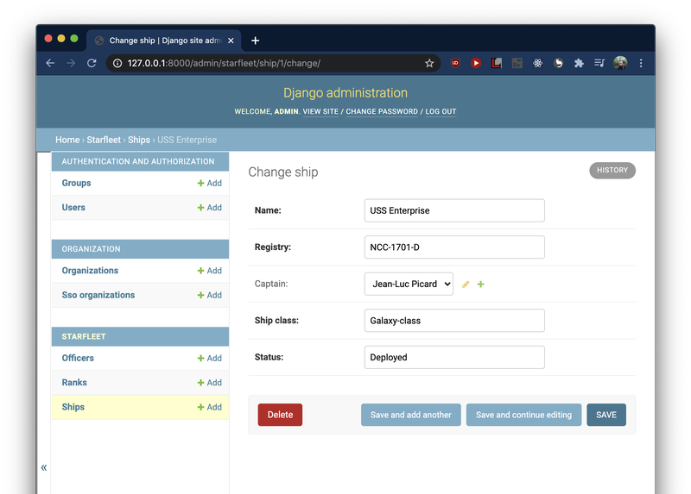Viewport: 691px width, 494px height.
Task: Open Organizations in the sidebar
Action: (90, 271)
